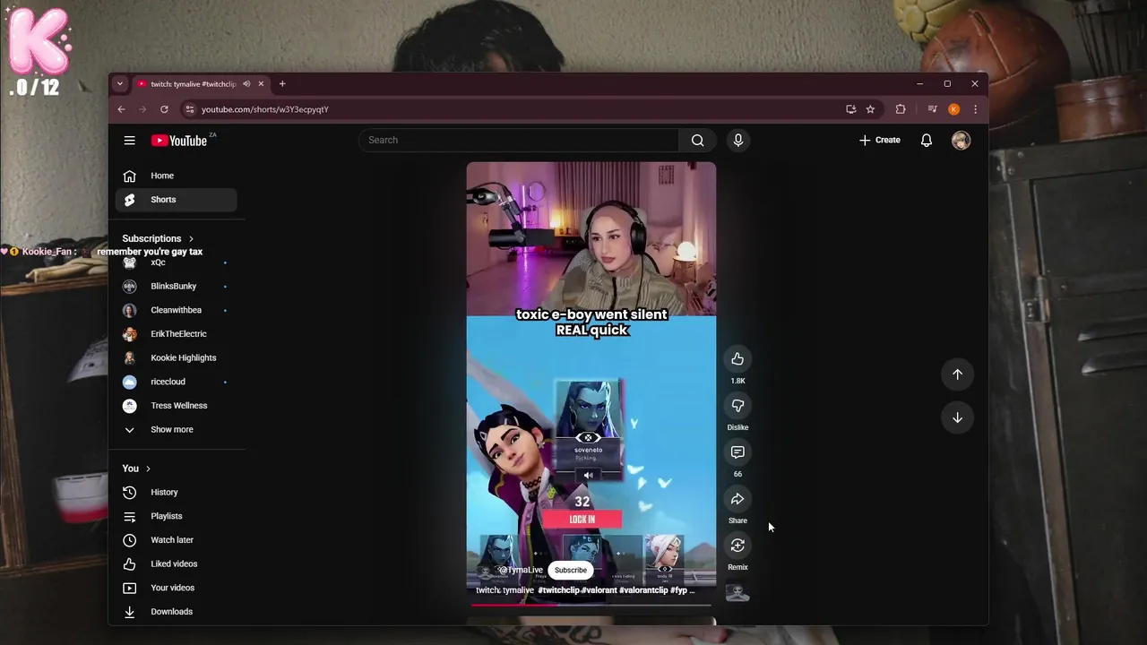Open the notifications bell
Screen dimensions: 1147x645
927,140
